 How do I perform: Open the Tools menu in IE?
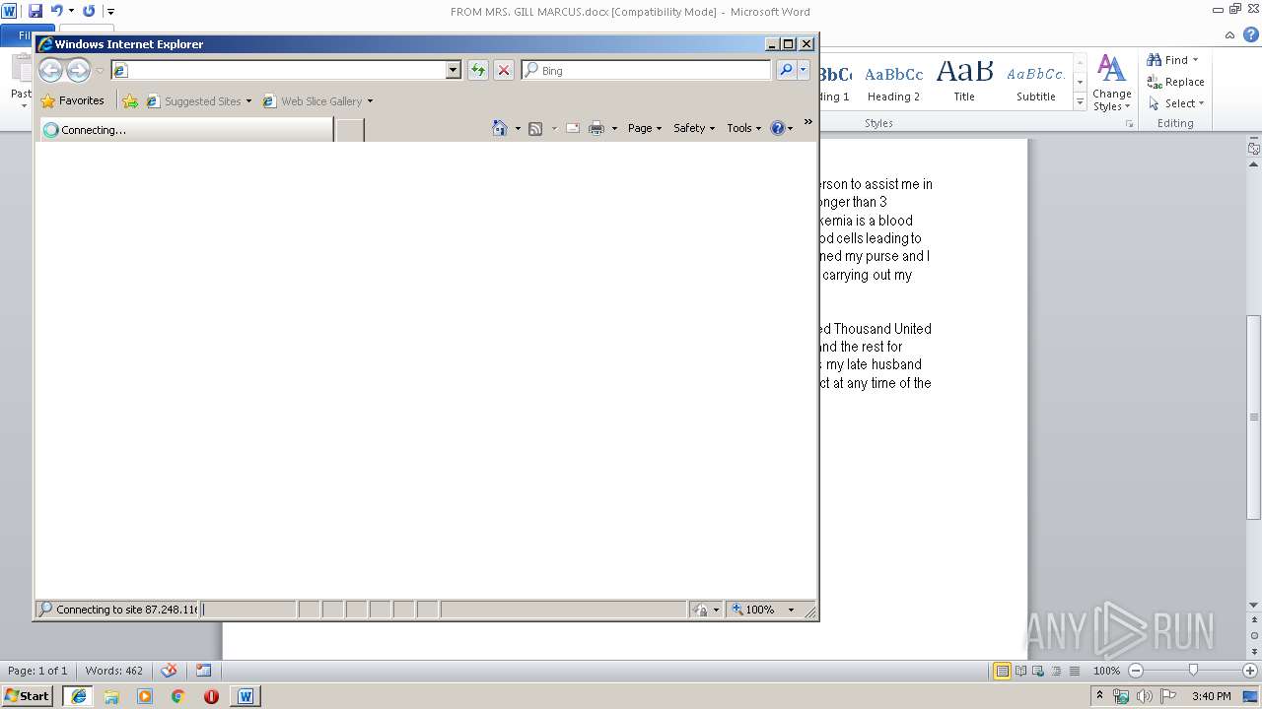coord(744,128)
